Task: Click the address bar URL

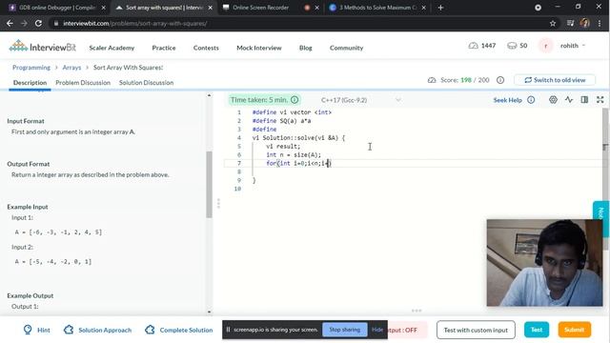Action: pyautogui.click(x=134, y=23)
